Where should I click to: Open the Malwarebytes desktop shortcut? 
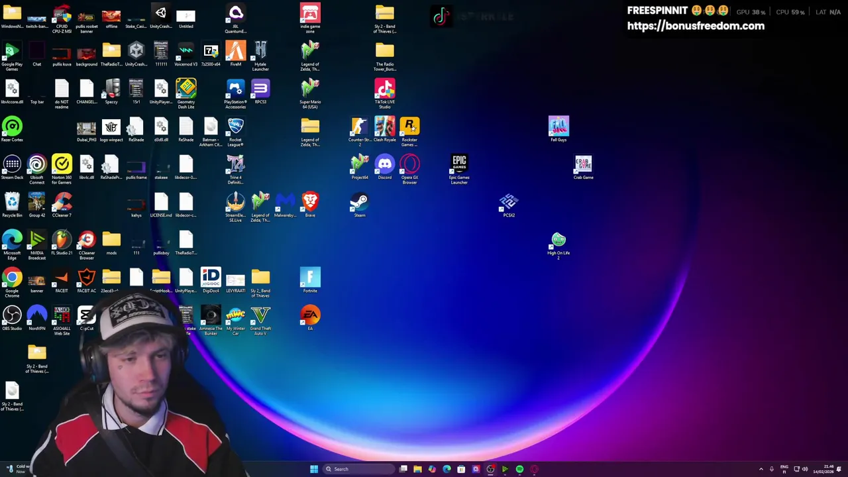285,205
